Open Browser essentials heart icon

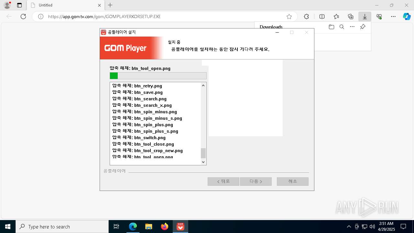(x=379, y=17)
